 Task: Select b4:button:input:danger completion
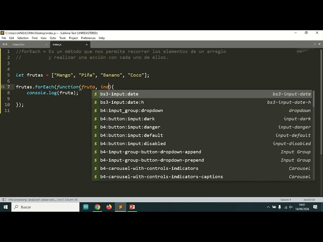pos(202,127)
